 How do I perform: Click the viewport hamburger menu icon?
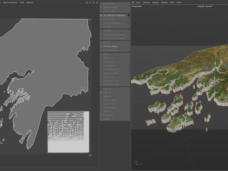pyautogui.click(x=133, y=2)
